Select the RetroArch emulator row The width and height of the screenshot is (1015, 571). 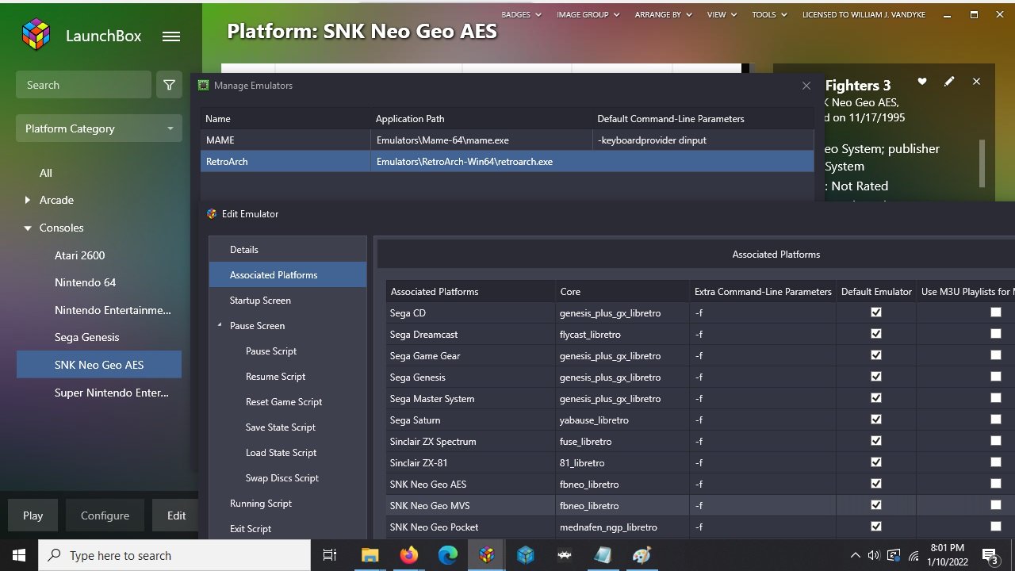coord(507,162)
